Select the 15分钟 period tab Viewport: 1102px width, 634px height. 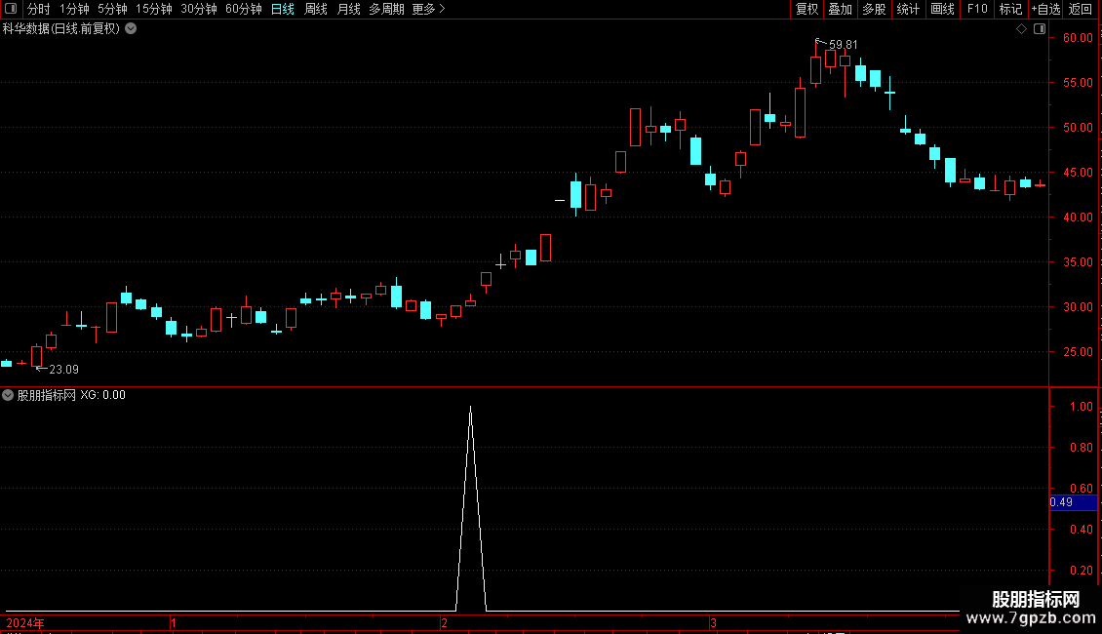point(153,9)
